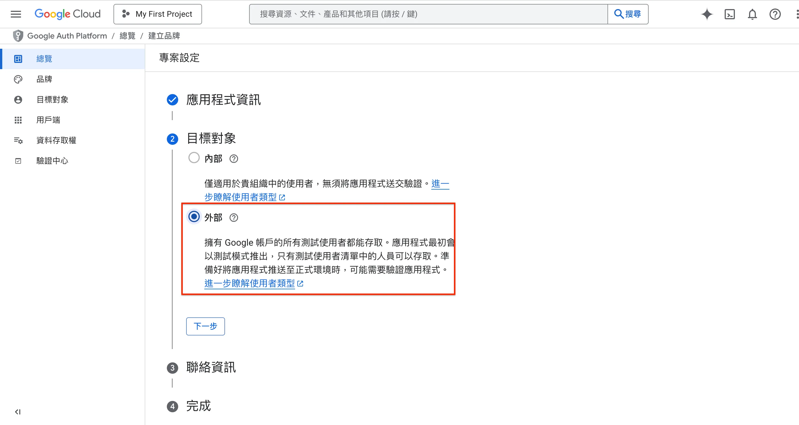Activate Cloud Shell terminal icon
Image resolution: width=799 pixels, height=425 pixels.
click(729, 14)
